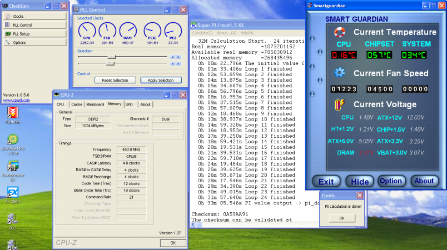
Task: Close the Finish dialog
Action: click(x=360, y=196)
